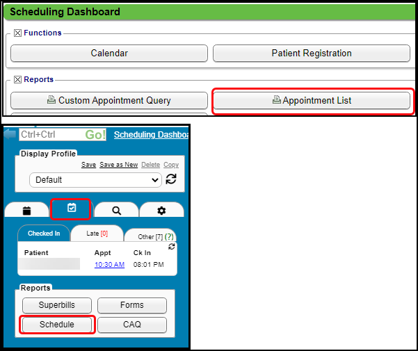The height and width of the screenshot is (351, 418).
Task: Refresh the checked-in patient list
Action: point(172,247)
